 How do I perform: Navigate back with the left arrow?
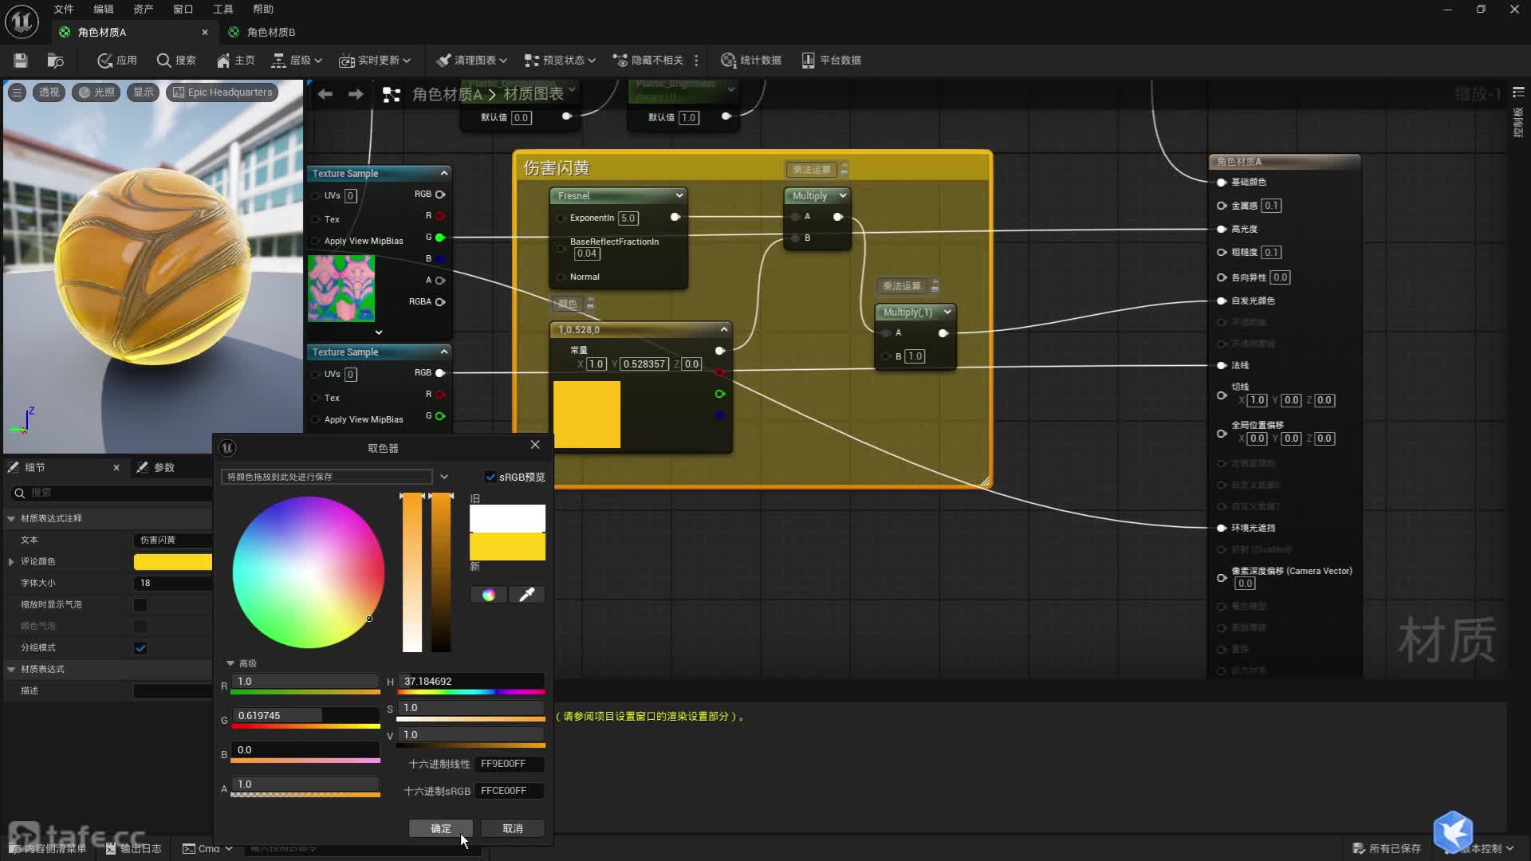tap(325, 94)
